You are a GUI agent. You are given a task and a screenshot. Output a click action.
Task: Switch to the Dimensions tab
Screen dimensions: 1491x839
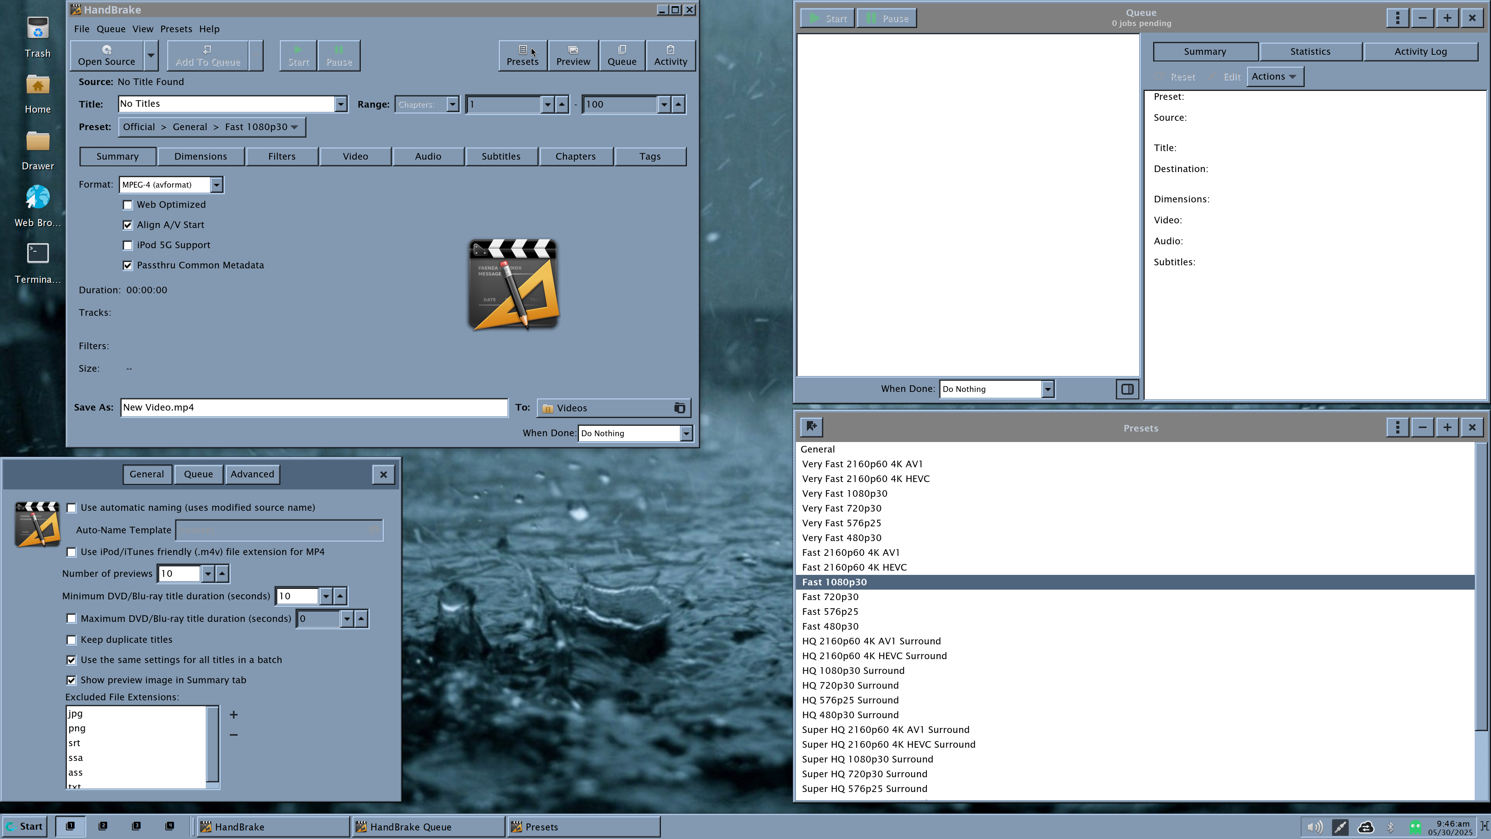coord(200,156)
